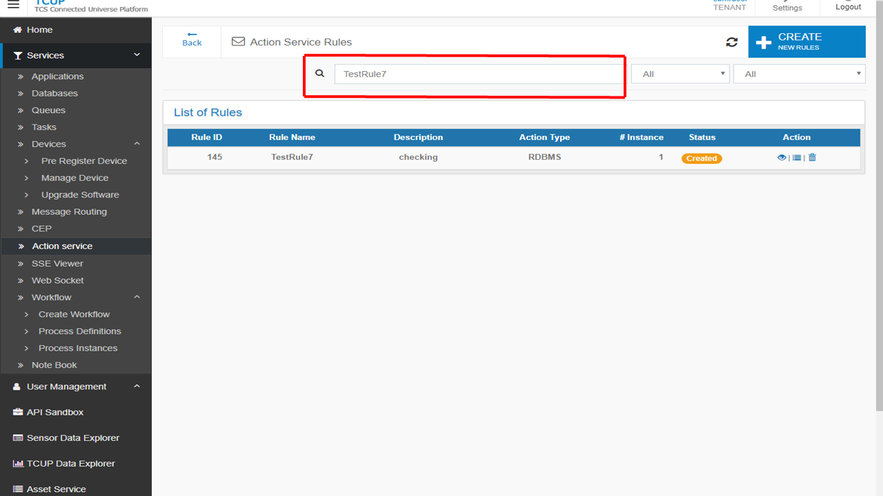Click the envelope icon beside Action Service Rules
Image resolution: width=883 pixels, height=496 pixels.
[238, 41]
